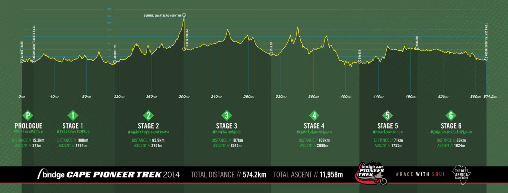Image resolution: width=508 pixels, height=193 pixels.
Task: Select Stage 5 ascent value 1755m
Action: pos(397,146)
